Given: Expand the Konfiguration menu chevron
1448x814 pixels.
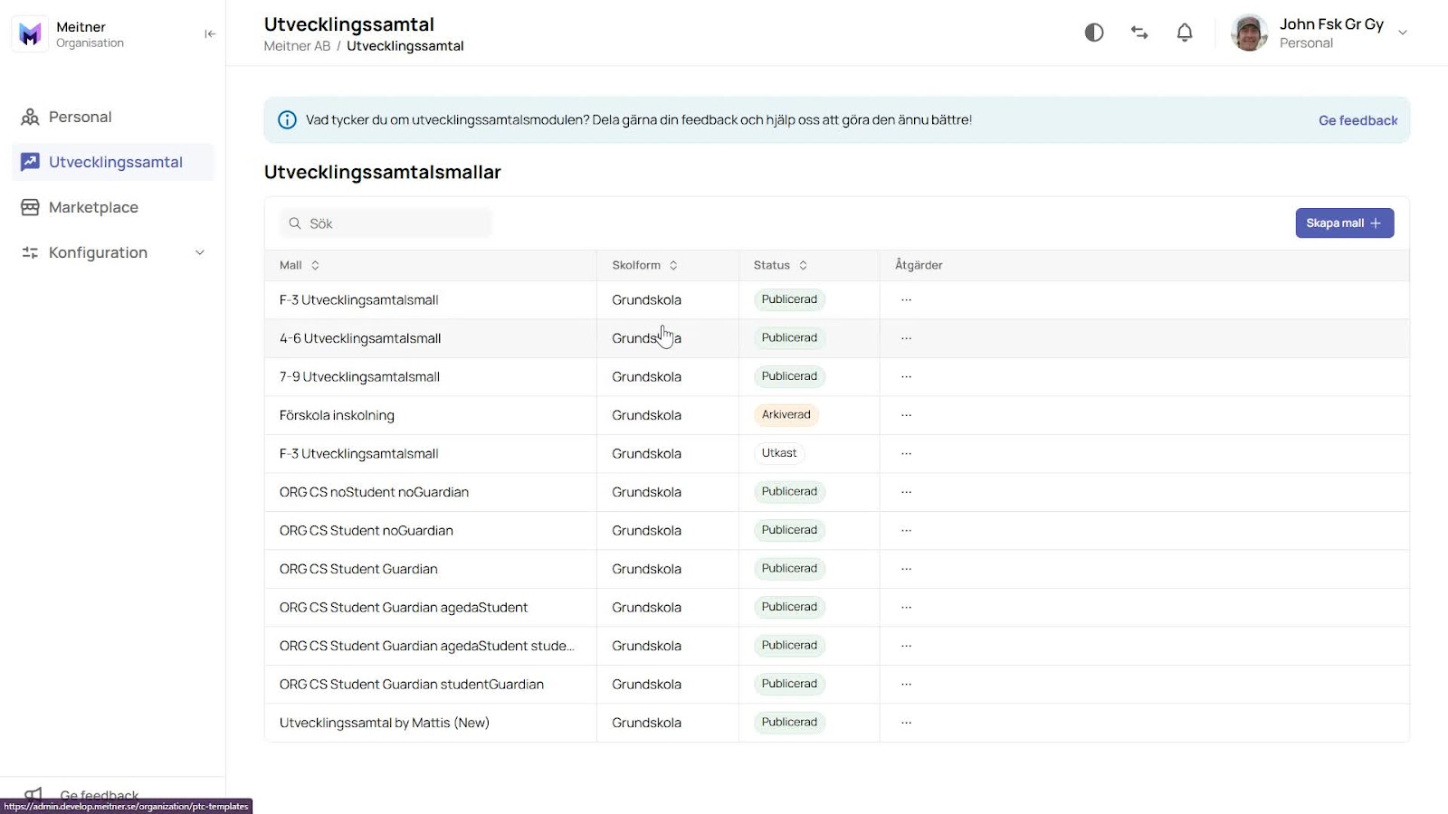Looking at the screenshot, I should (200, 252).
